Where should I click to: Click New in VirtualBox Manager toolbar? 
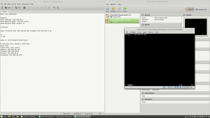pos(108,9)
